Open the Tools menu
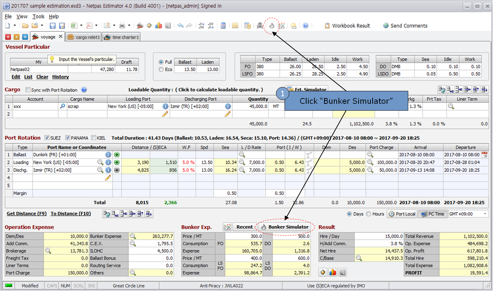The width and height of the screenshot is (493, 291). click(x=38, y=17)
